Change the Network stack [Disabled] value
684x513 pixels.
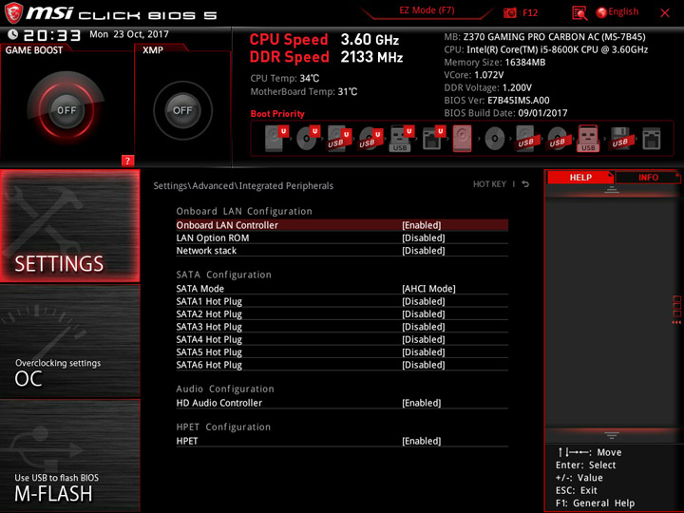(423, 251)
